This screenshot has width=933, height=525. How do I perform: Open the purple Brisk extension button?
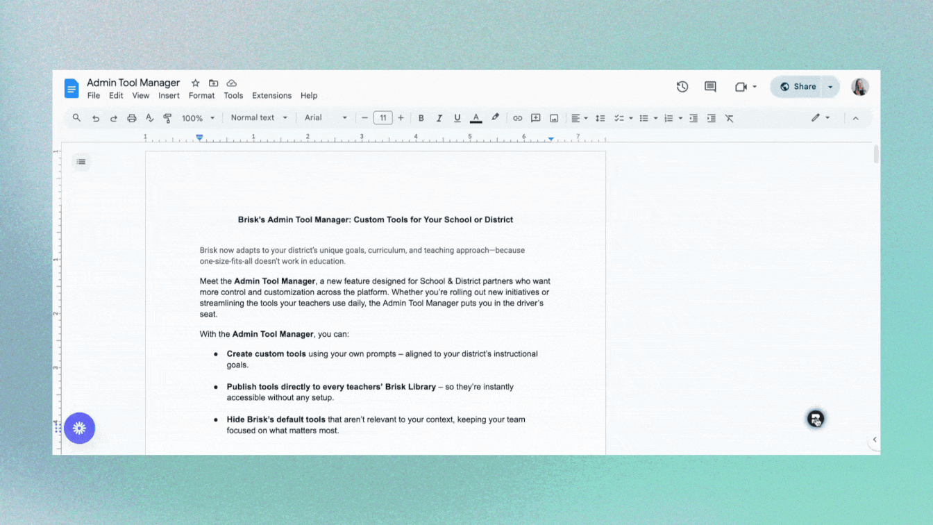pos(79,428)
